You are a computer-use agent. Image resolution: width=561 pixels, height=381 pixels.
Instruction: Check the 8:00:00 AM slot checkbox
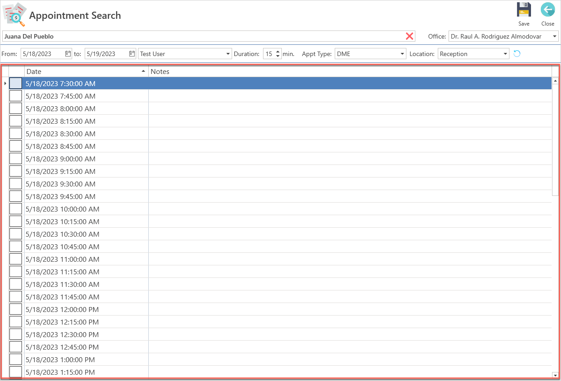click(16, 108)
